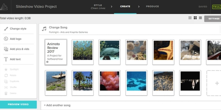Screen dimensions: 221x110
Task: Open the Settings button
Action: click(x=214, y=19)
